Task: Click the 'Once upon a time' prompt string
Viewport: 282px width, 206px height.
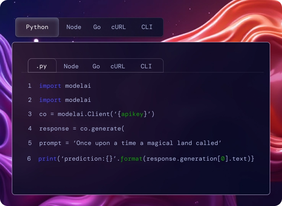Action: (x=147, y=143)
